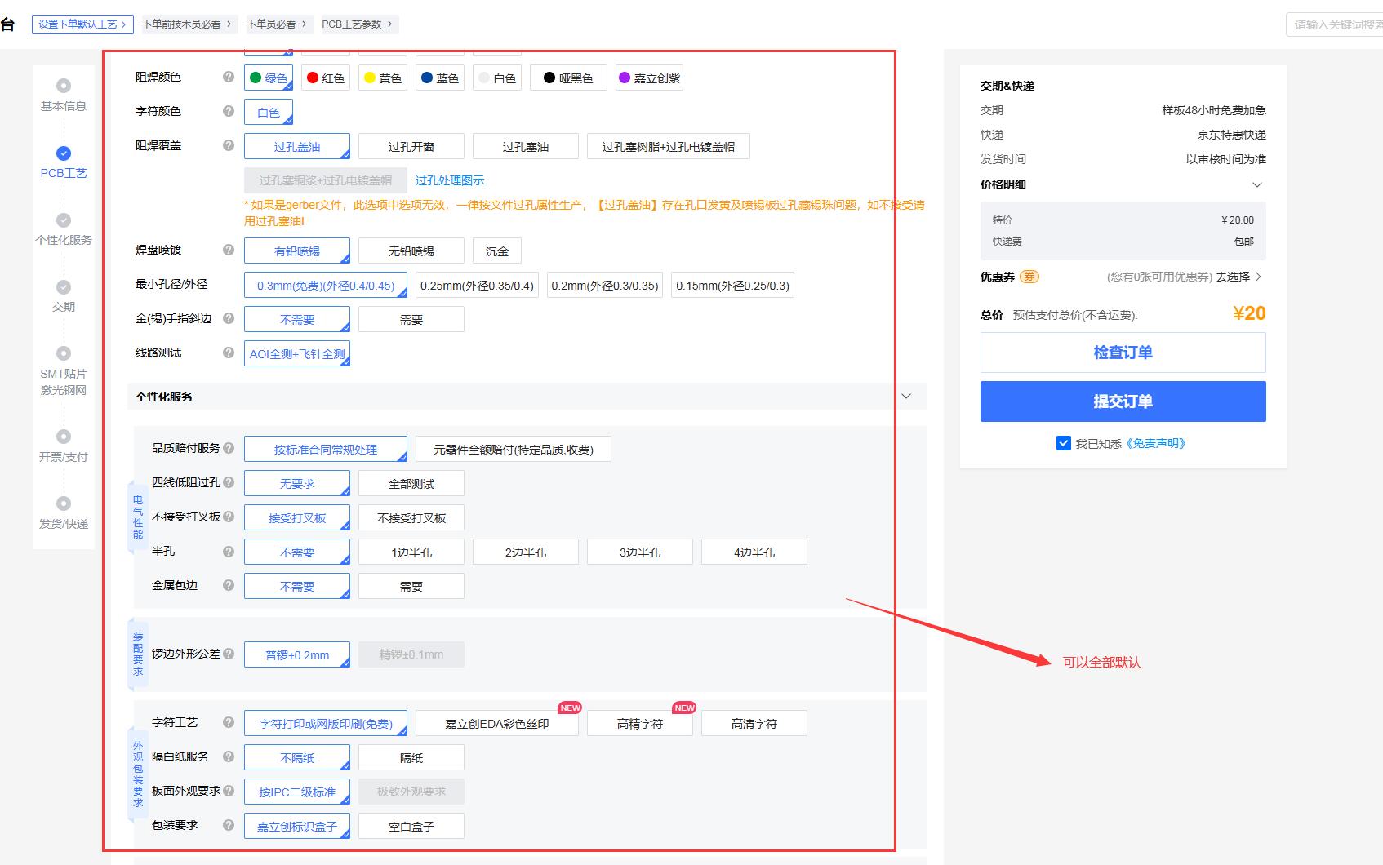Screen dimensions: 1383x865
Task: Select 沉金 pad finish option
Action: pyautogui.click(x=497, y=251)
